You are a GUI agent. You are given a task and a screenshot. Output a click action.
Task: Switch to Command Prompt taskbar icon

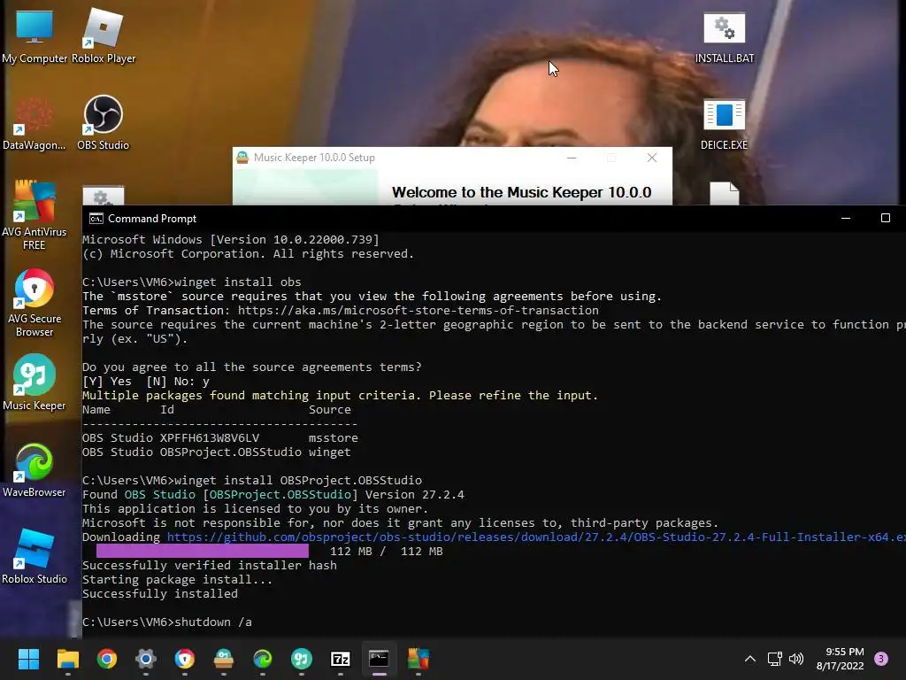(x=379, y=659)
